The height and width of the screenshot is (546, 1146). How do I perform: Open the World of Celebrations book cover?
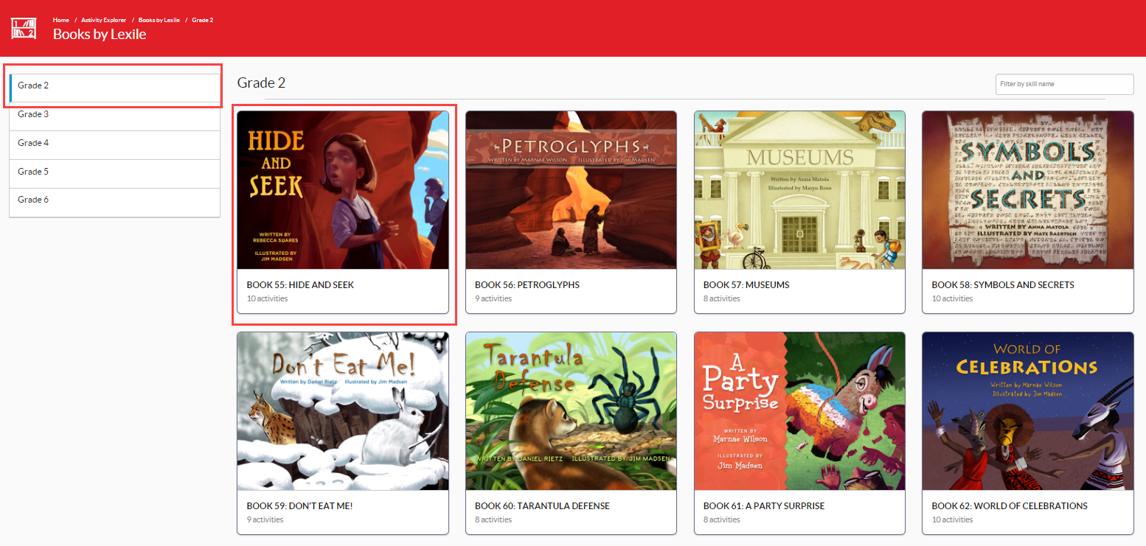pyautogui.click(x=1028, y=411)
